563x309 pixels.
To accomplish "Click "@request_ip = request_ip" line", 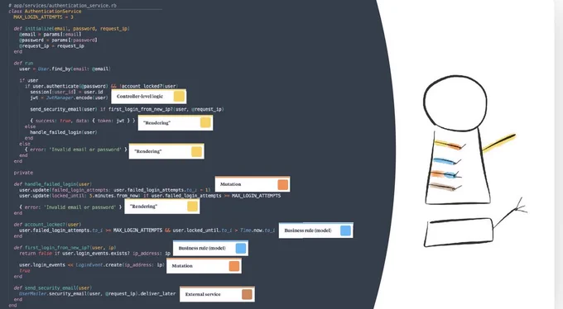I will pos(51,46).
